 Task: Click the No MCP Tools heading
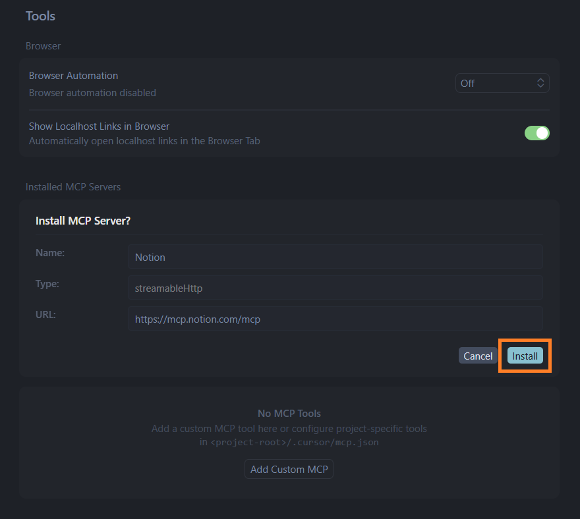coord(289,414)
